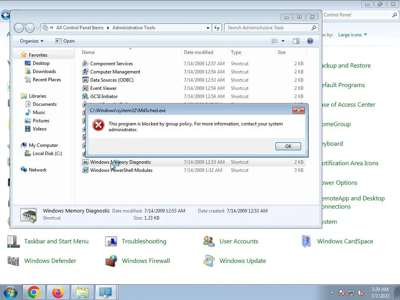Open Recent Places in navigation pane

coord(43,79)
